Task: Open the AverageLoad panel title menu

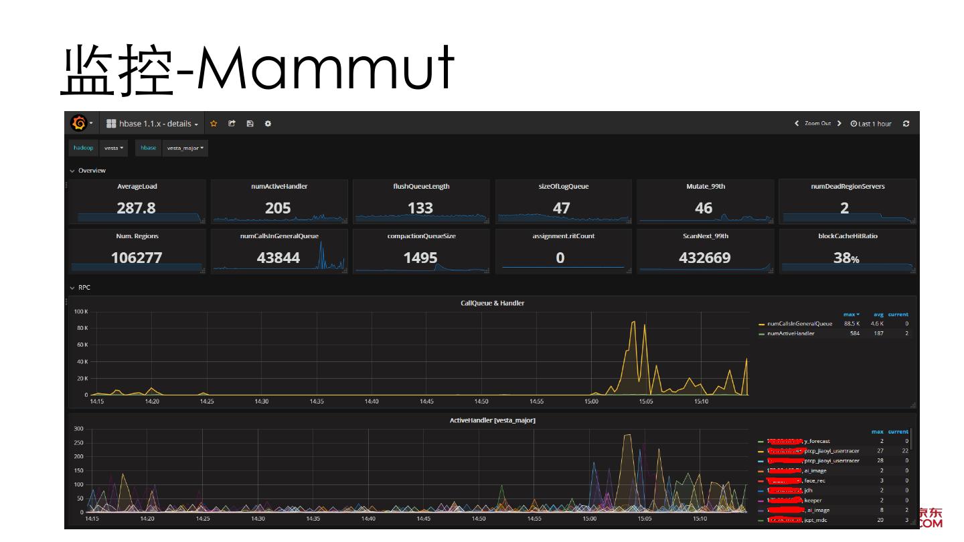Action: pos(137,187)
